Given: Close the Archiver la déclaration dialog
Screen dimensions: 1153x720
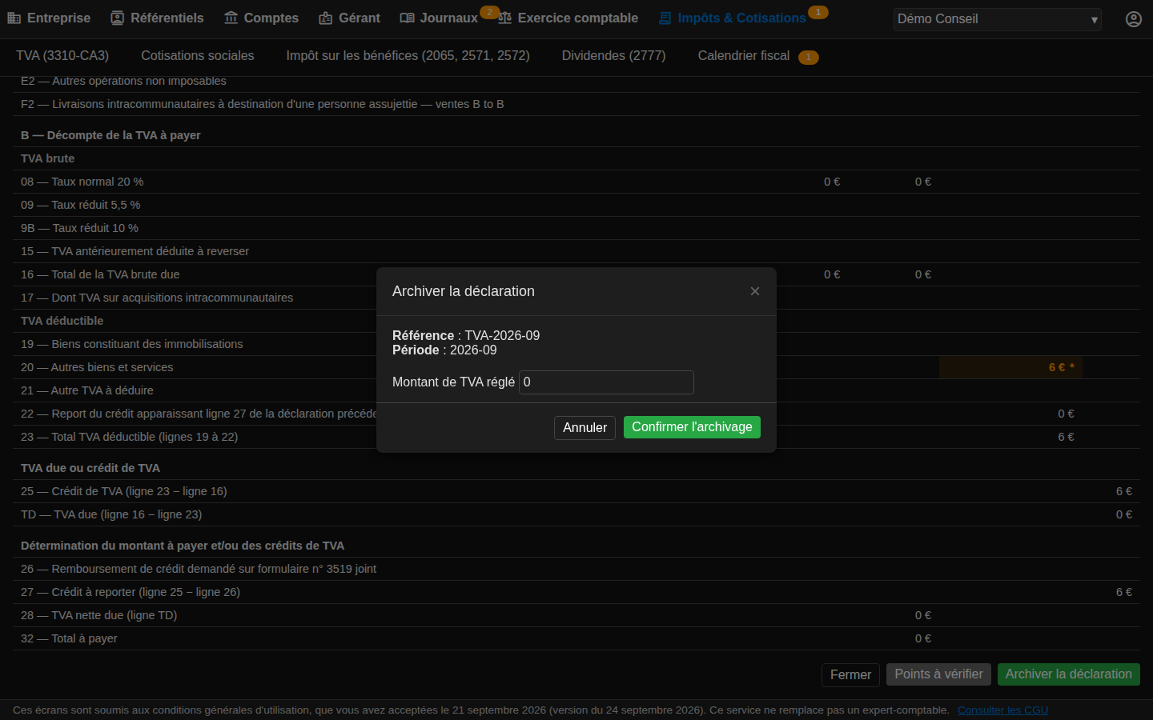Looking at the screenshot, I should pyautogui.click(x=754, y=291).
